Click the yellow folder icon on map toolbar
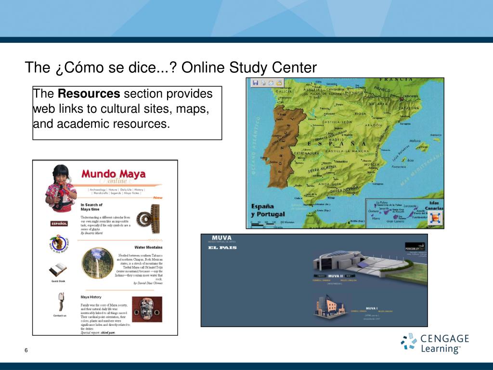The width and height of the screenshot is (493, 370). pyautogui.click(x=279, y=83)
